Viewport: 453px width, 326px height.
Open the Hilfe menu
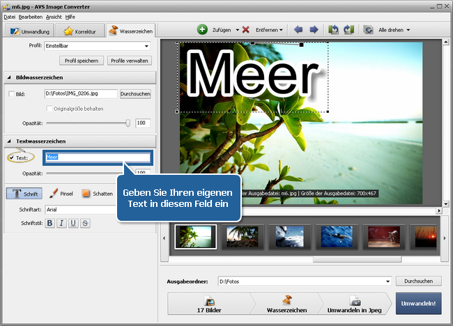(70, 17)
